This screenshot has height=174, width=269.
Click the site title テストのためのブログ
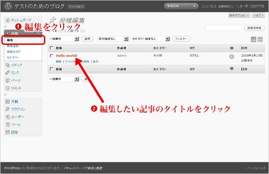(39, 6)
